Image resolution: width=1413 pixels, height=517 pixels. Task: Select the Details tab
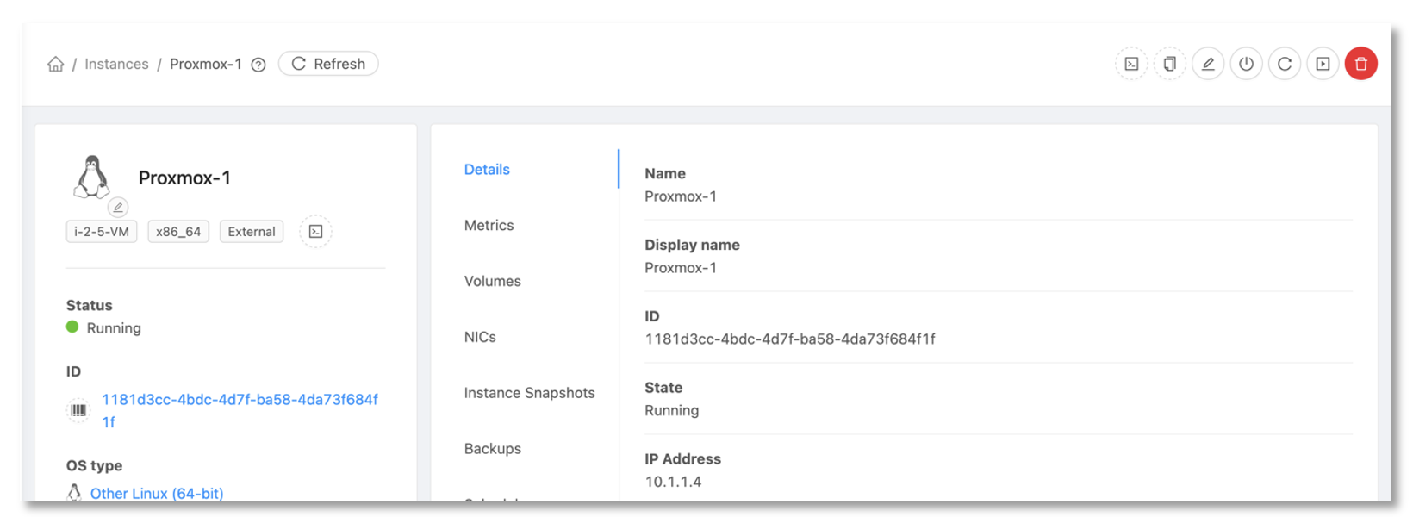click(x=487, y=170)
